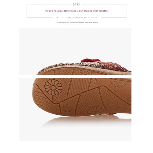Click the small round flower emboss near sole bottom
153x153 pixels.
(67, 108)
